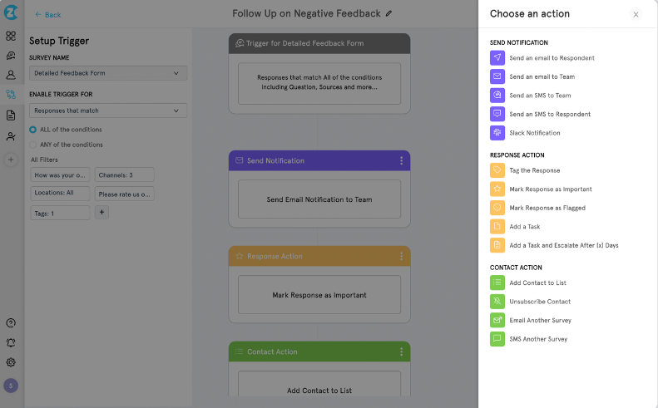Open the Responses that match dropdown
This screenshot has height=408, width=658.
(x=108, y=111)
